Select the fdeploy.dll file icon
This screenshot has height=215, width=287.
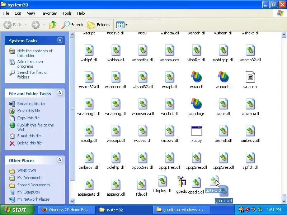[x=163, y=181]
